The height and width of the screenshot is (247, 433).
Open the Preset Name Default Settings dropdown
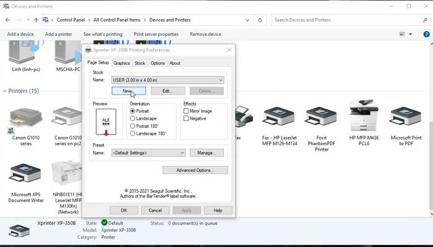[148, 153]
